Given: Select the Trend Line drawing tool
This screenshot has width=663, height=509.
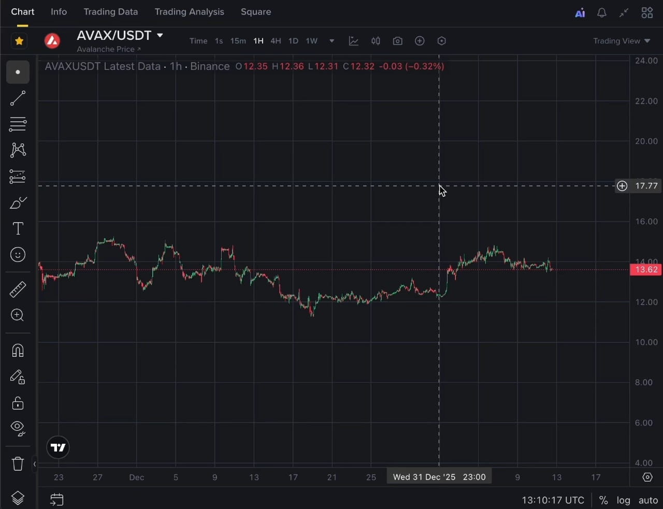Looking at the screenshot, I should pos(17,98).
